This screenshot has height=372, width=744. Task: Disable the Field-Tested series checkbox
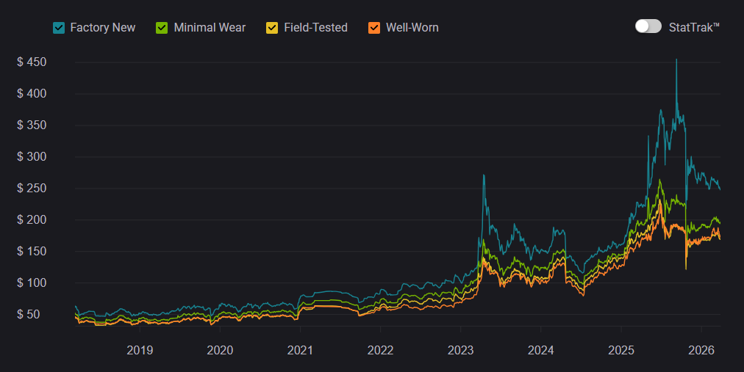[x=272, y=28]
